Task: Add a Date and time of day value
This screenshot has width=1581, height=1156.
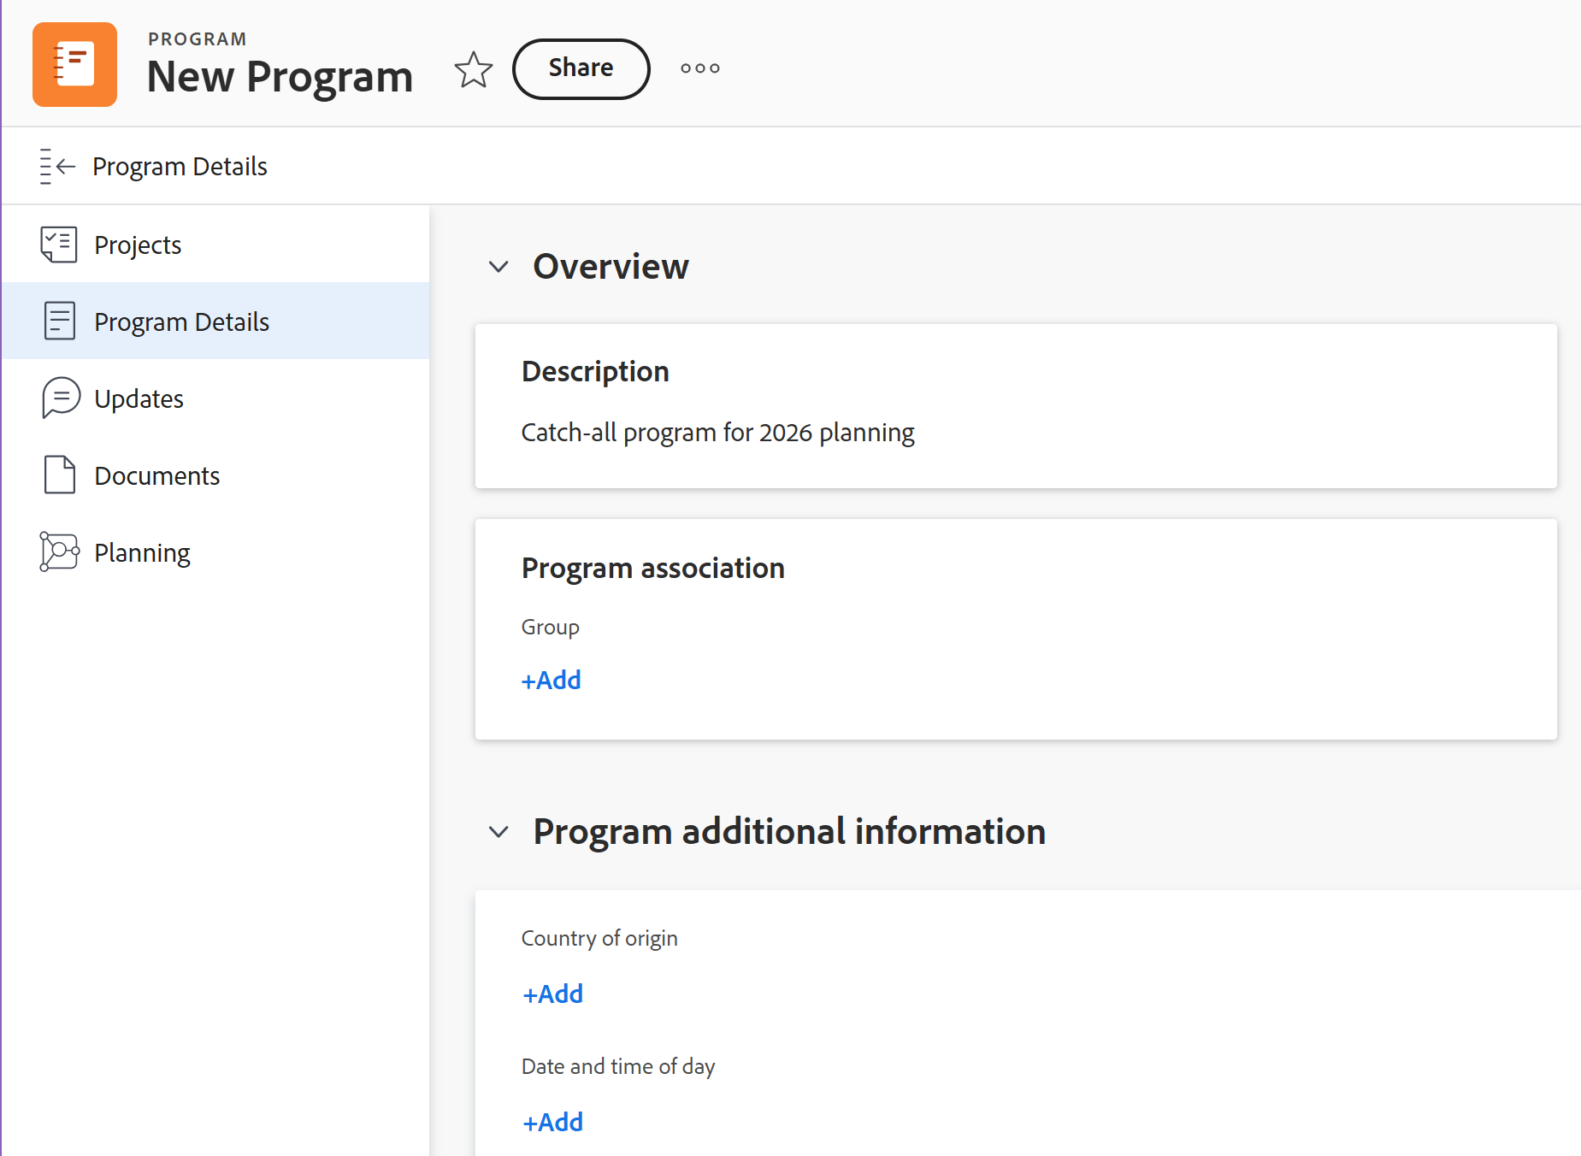Action: [x=552, y=1123]
